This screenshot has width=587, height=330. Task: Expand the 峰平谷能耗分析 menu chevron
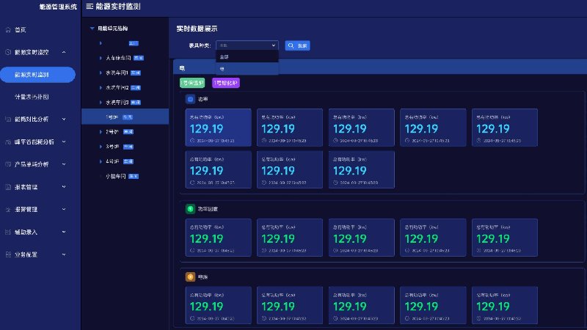pyautogui.click(x=64, y=142)
